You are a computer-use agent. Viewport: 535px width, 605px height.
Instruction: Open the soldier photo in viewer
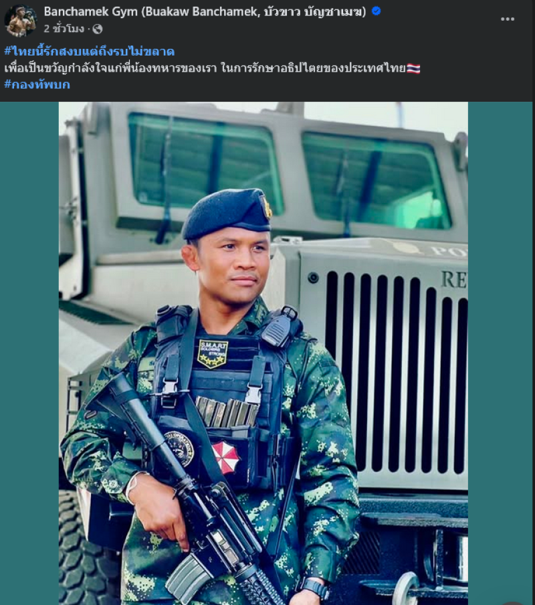(x=263, y=353)
